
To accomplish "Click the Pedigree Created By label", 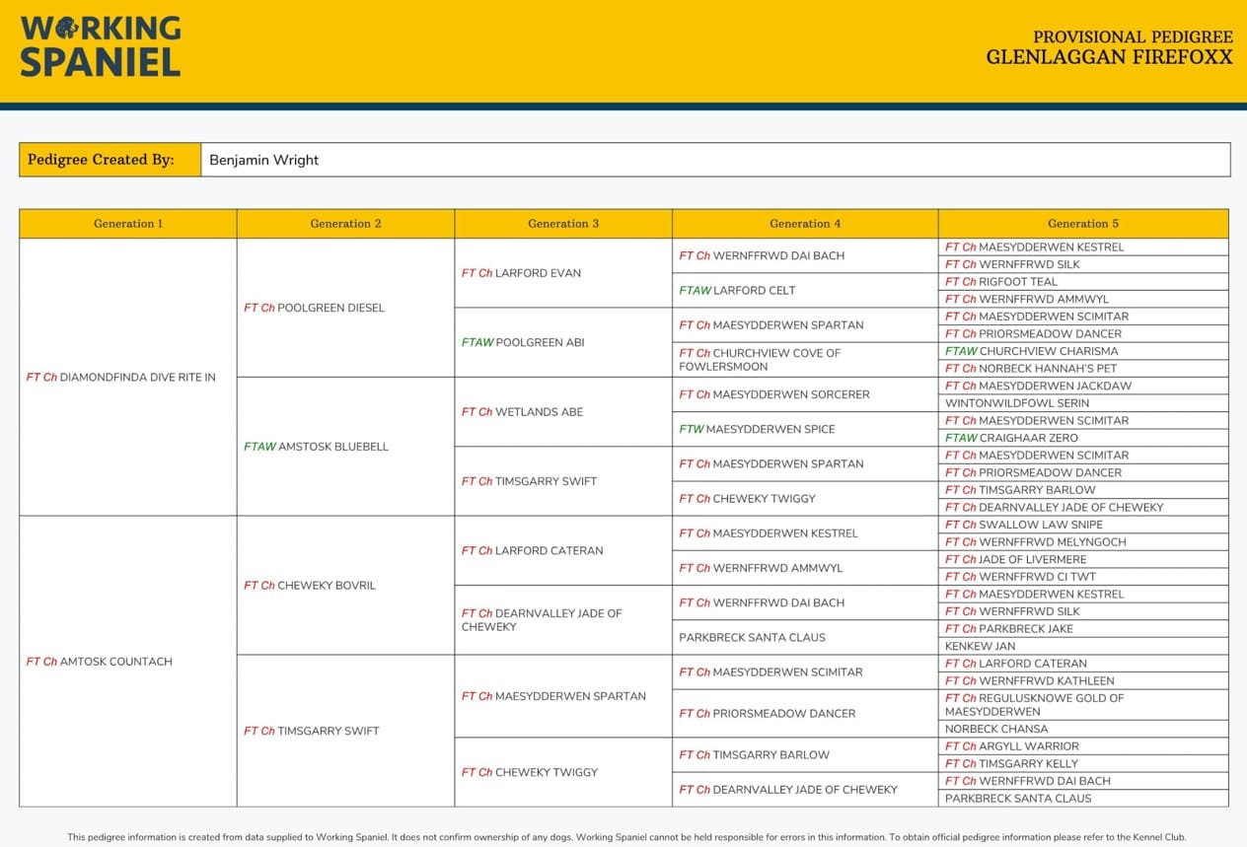I will pos(101,160).
